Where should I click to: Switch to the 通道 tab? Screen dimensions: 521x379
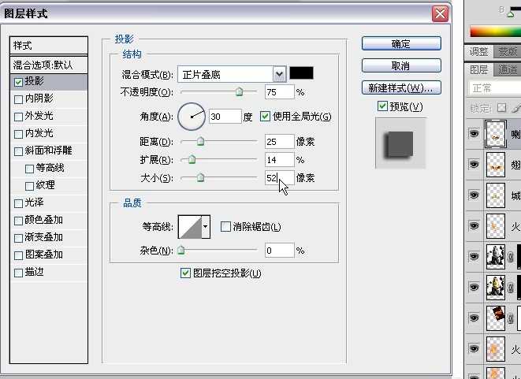(508, 70)
